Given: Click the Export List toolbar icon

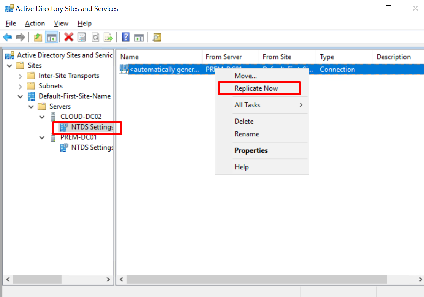Looking at the screenshot, I should click(x=108, y=37).
